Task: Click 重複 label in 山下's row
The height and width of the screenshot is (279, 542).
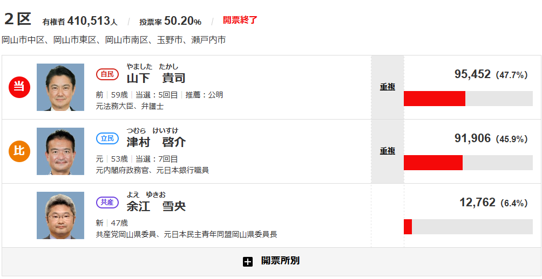Action: coord(387,87)
